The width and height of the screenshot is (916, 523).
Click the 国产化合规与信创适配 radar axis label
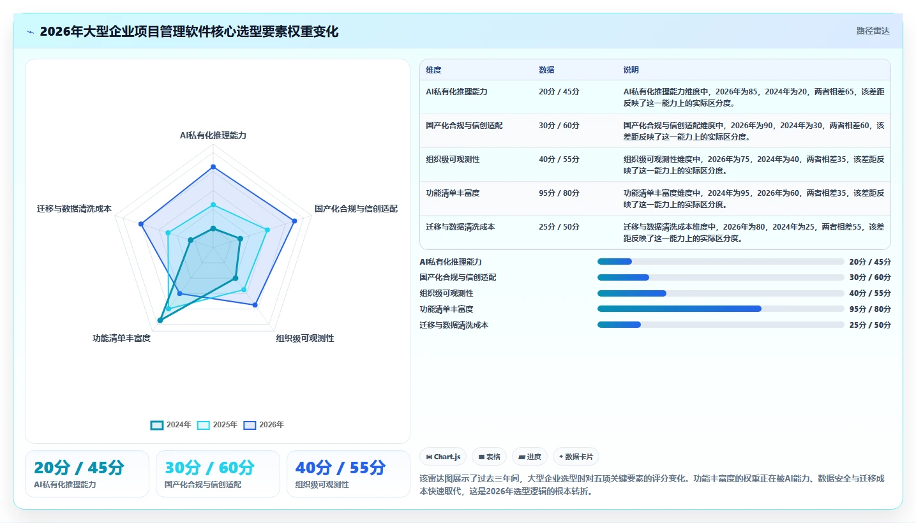(x=356, y=209)
